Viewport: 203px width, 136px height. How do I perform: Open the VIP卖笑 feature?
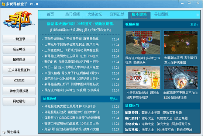click(19, 80)
